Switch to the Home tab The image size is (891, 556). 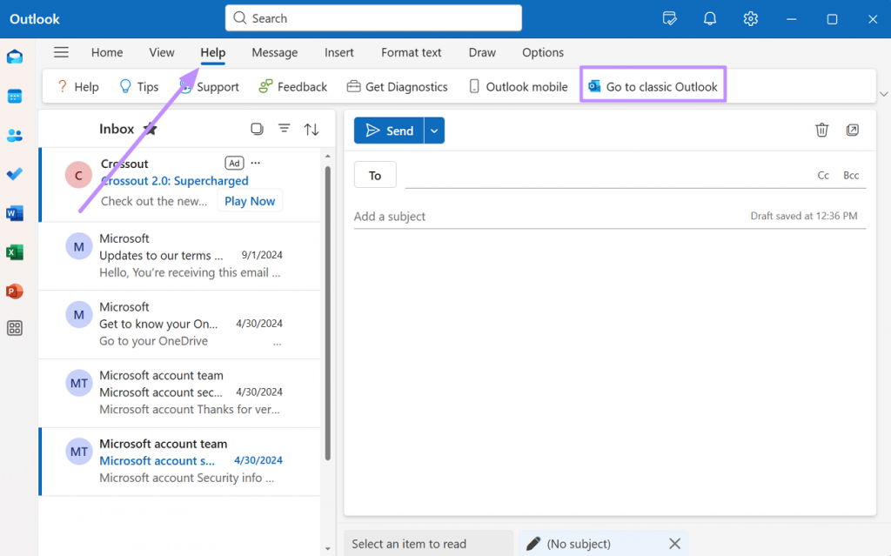(107, 52)
